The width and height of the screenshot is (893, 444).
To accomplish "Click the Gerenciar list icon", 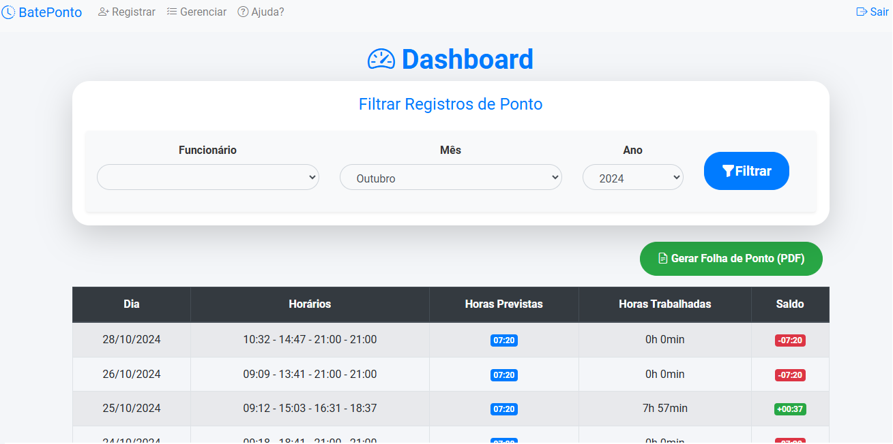I will [x=172, y=12].
